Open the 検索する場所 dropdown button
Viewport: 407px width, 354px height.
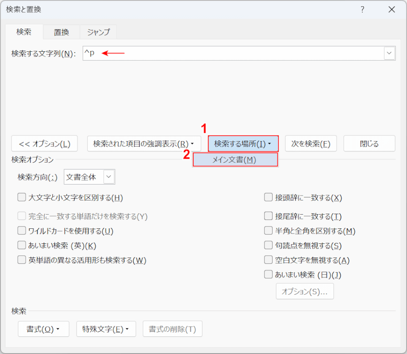(x=243, y=144)
